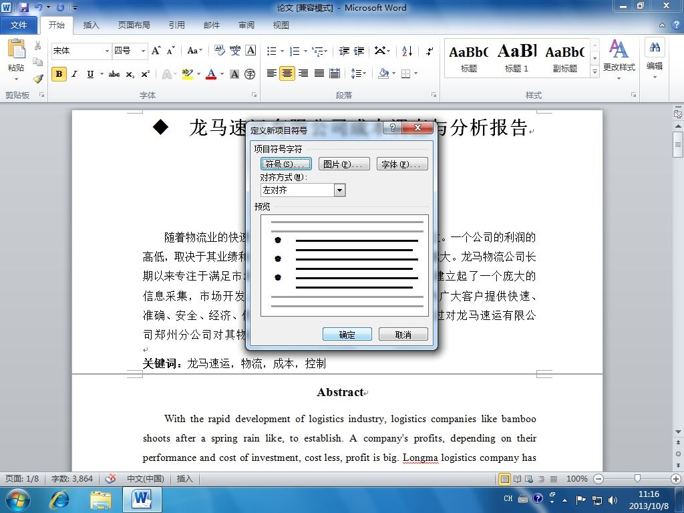Viewport: 684px width, 513px height.
Task: Click the Paste clipboard icon
Action: [16, 49]
